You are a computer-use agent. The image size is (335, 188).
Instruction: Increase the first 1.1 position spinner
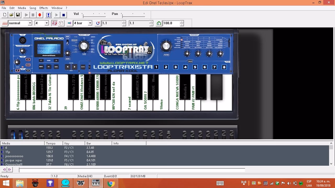(124, 22)
